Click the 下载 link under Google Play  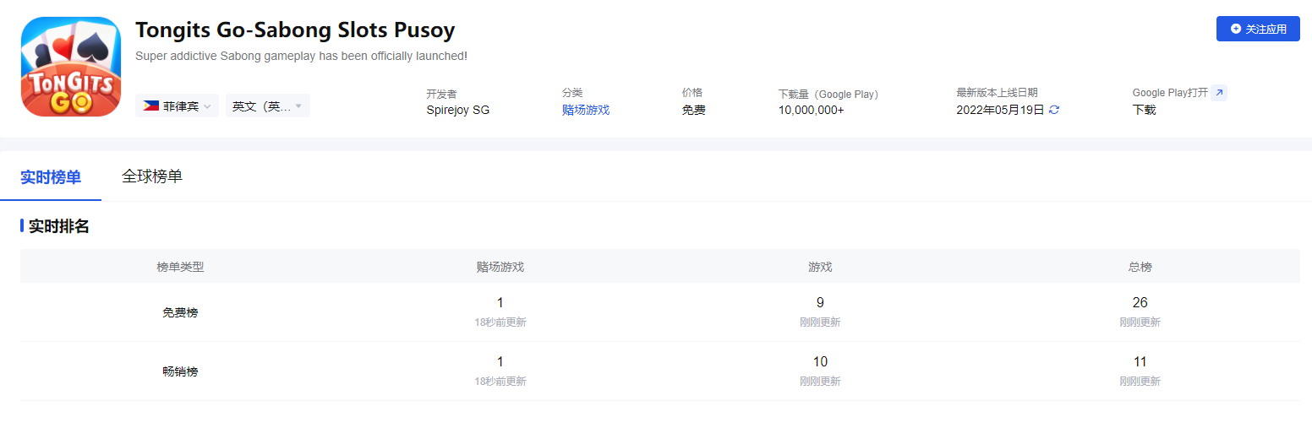click(1144, 110)
